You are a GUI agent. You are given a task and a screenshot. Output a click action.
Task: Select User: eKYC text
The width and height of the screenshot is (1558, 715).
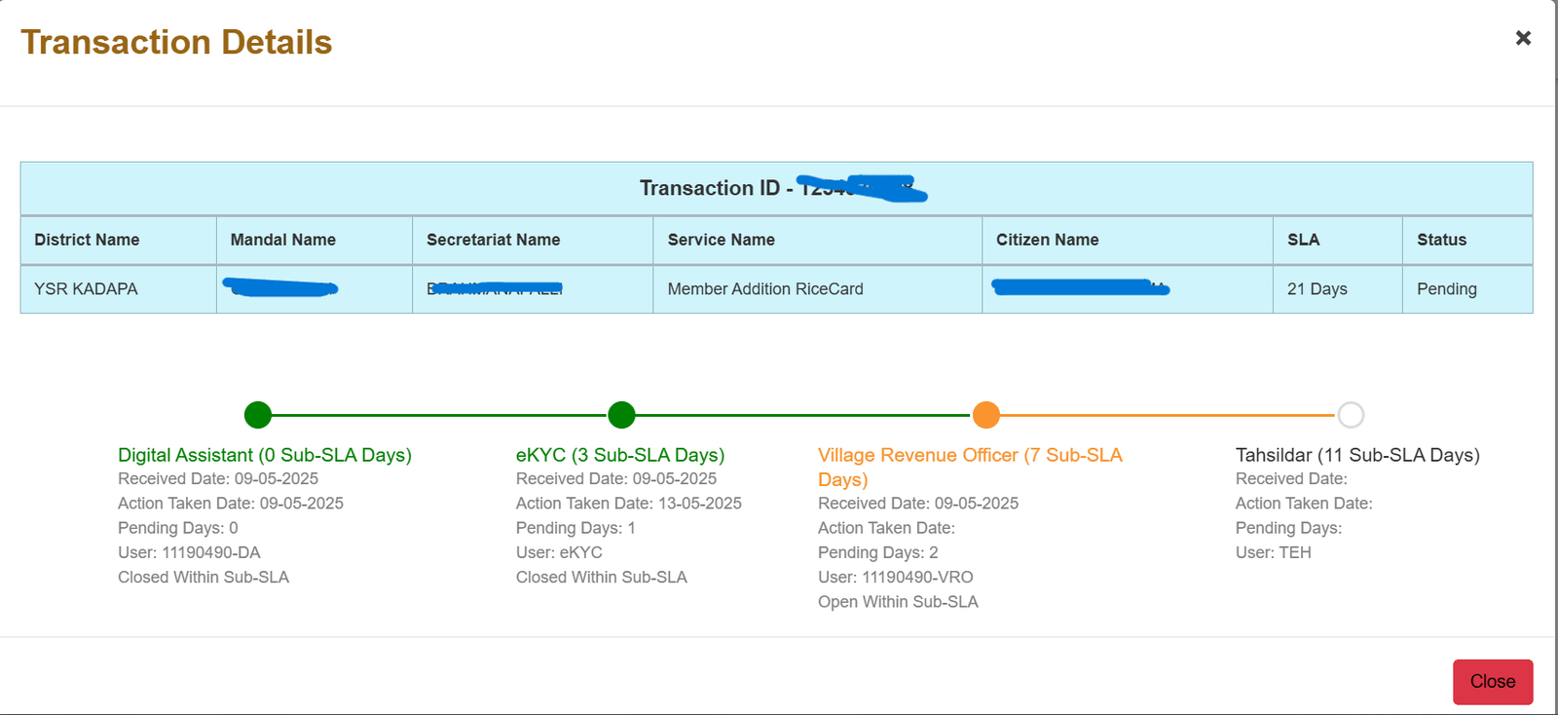[x=559, y=552]
